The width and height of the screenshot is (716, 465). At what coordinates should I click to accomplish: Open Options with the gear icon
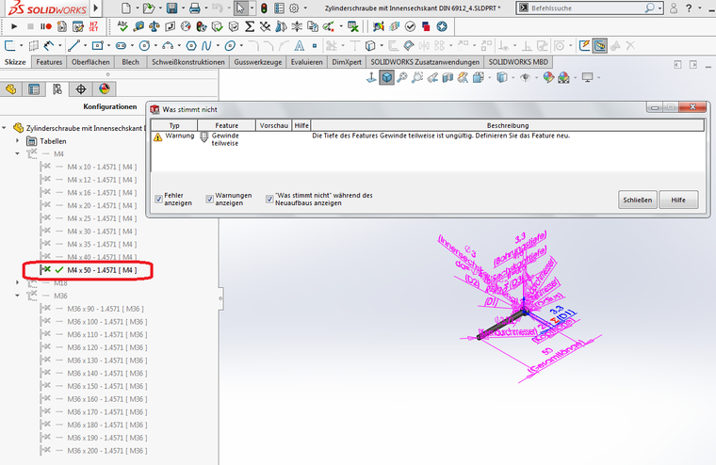[294, 8]
